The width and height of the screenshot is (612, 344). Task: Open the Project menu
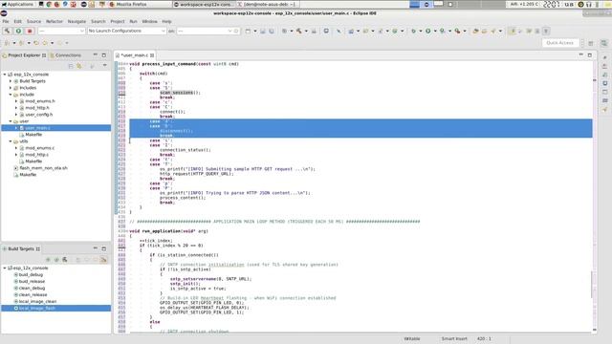(117, 21)
